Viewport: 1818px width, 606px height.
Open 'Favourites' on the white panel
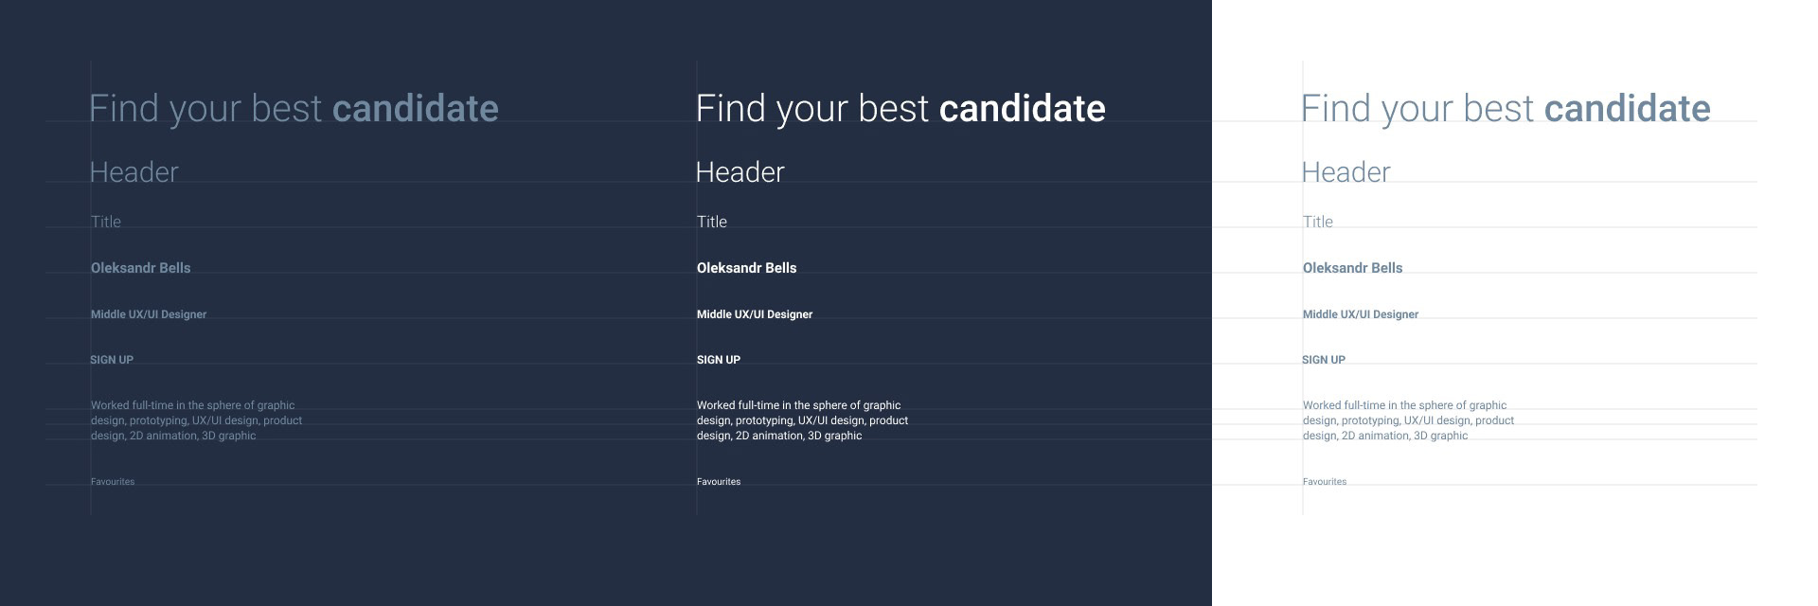point(1325,482)
